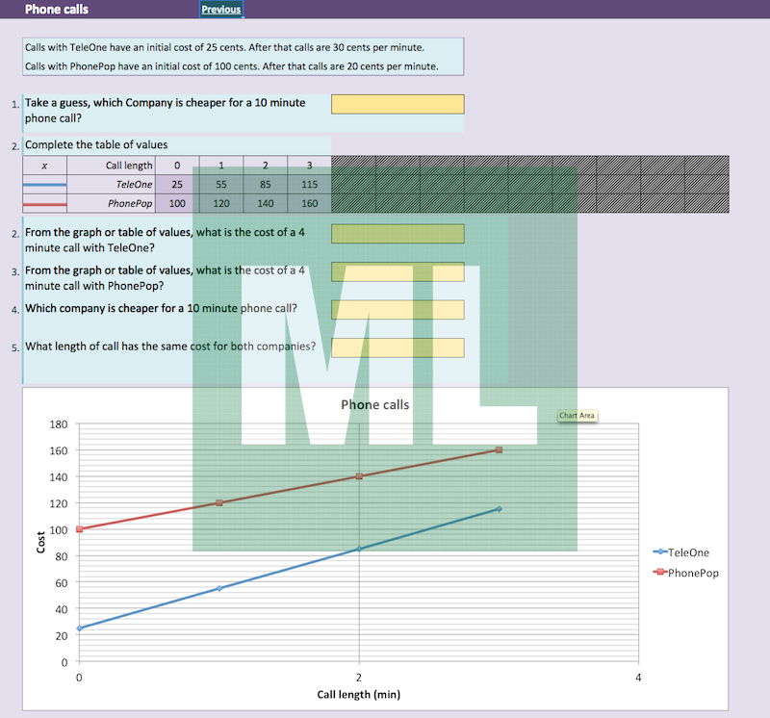Click the red PhonePop line swatch in table
The image size is (770, 718).
click(44, 204)
